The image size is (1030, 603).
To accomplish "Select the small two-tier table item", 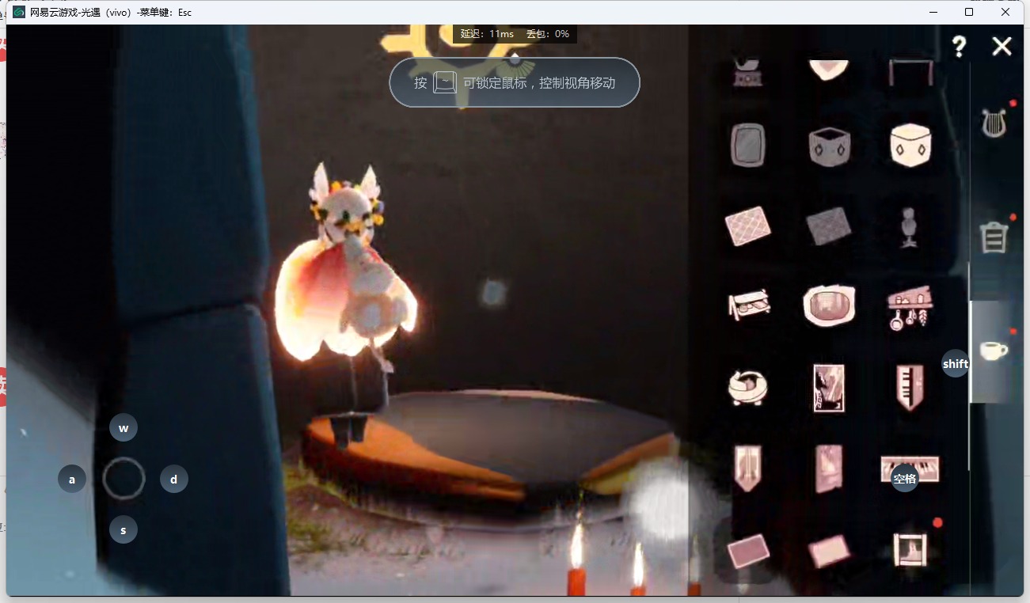I will click(x=748, y=305).
